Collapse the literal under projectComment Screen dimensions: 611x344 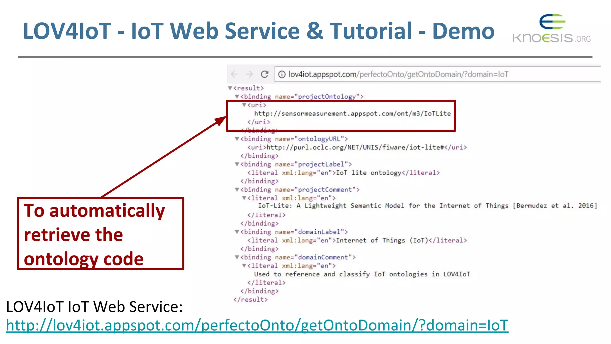pyautogui.click(x=244, y=198)
